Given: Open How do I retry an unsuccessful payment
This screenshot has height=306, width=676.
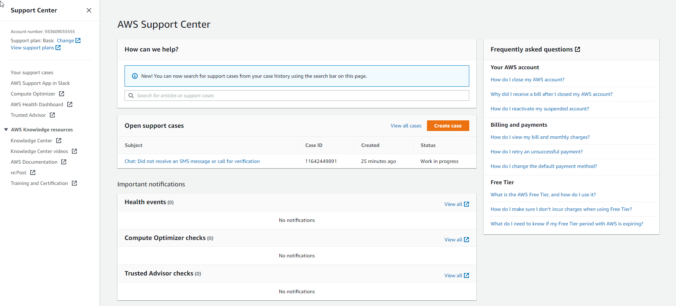Looking at the screenshot, I should tap(537, 152).
